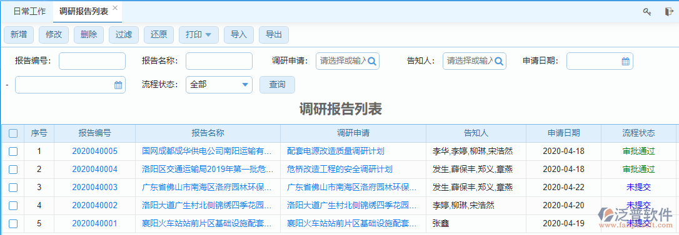This screenshot has height=235, width=679.
Task: Focus the 报告名称 input field
Action: (x=219, y=61)
